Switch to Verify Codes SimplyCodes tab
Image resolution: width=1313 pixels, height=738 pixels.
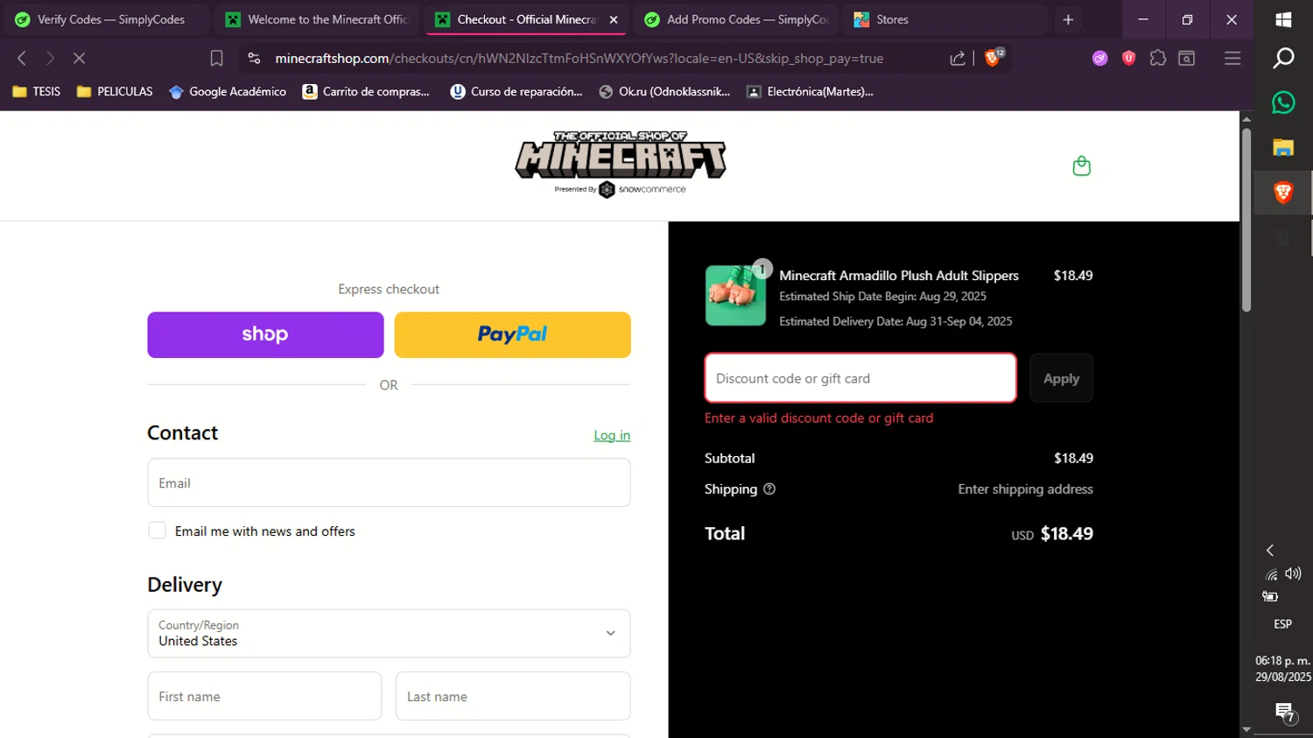pyautogui.click(x=107, y=19)
